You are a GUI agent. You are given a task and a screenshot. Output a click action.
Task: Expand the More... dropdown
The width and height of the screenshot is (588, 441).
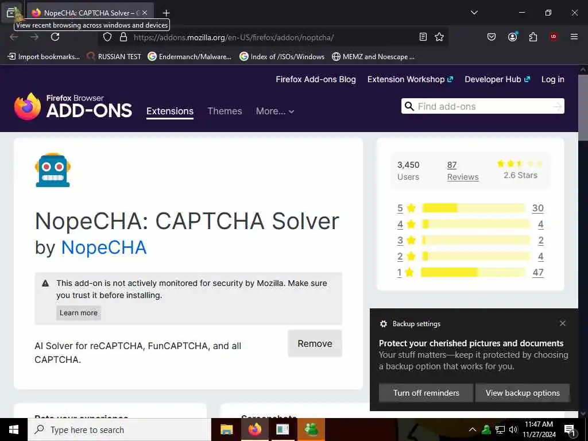pyautogui.click(x=275, y=111)
